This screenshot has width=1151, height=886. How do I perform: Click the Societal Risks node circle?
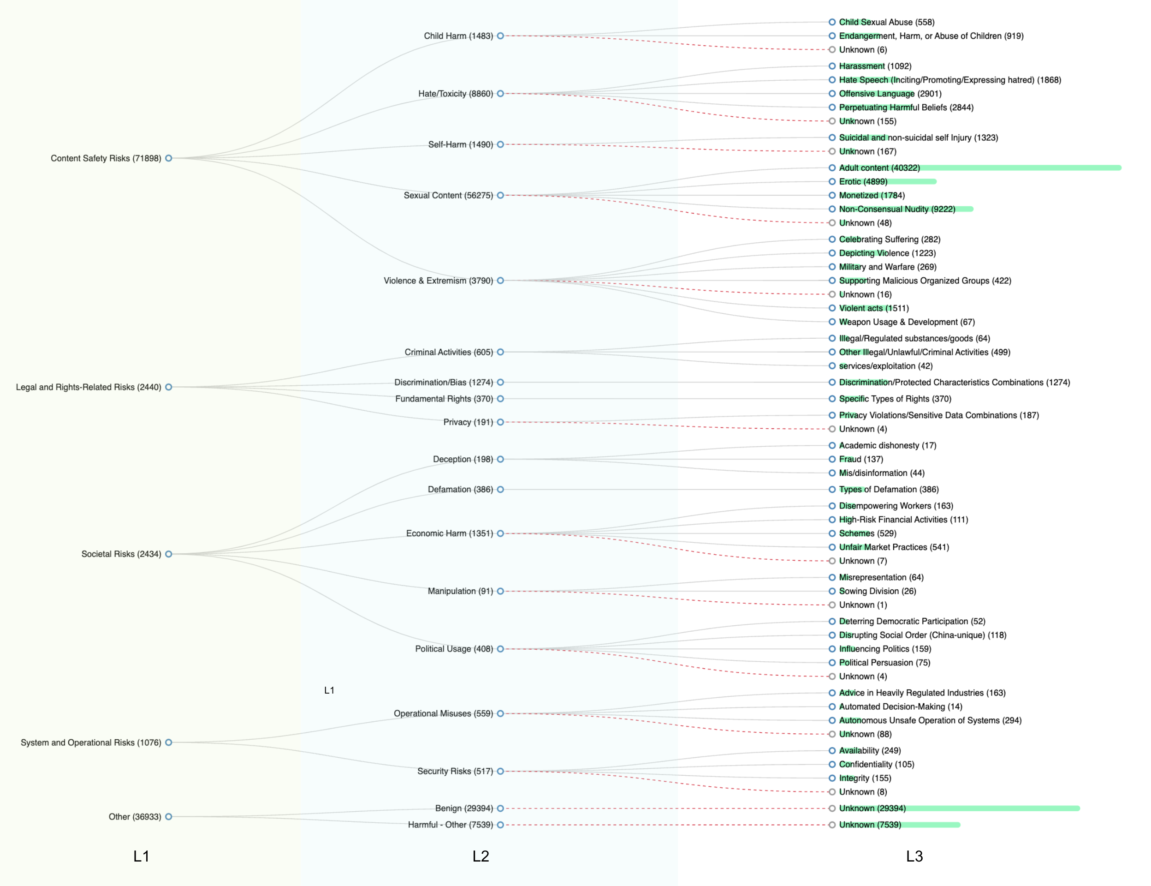tap(169, 554)
